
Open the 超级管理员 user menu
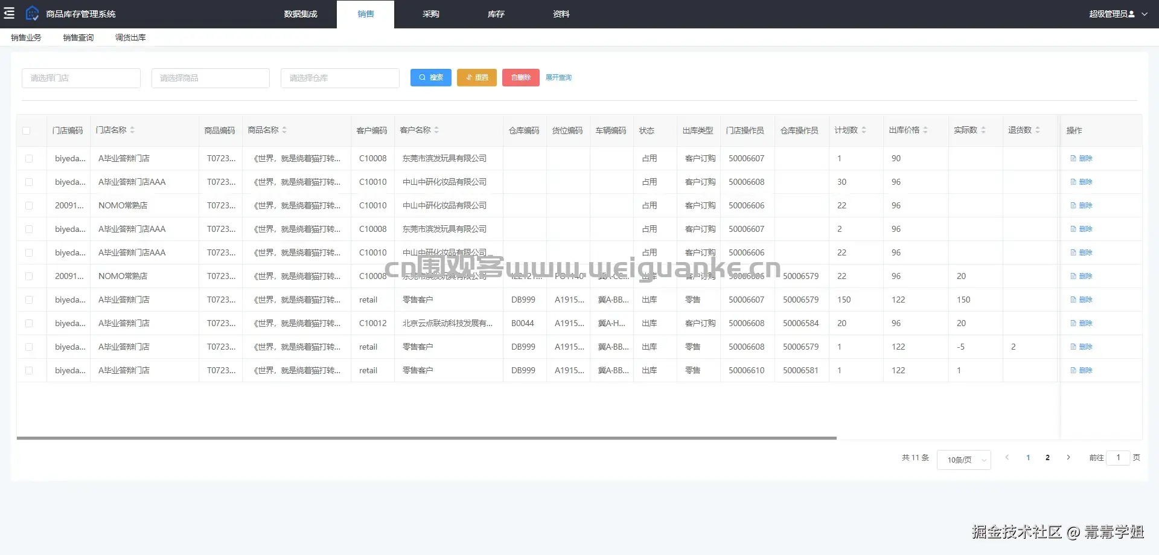click(1118, 14)
